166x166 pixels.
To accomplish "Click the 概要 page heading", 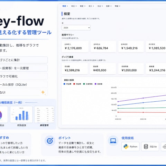I will pos(67,14).
